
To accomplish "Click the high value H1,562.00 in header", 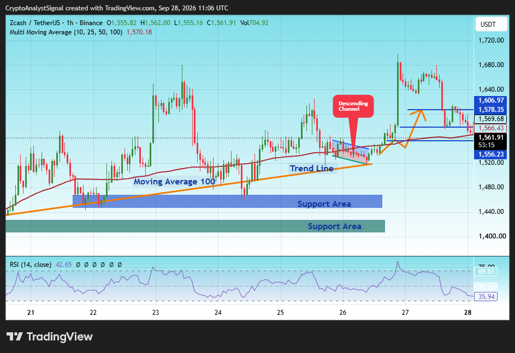I will point(155,23).
